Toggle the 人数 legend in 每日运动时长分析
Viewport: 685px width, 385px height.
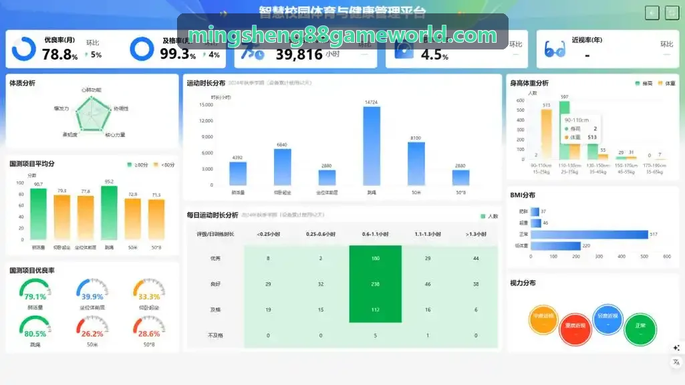tap(489, 217)
